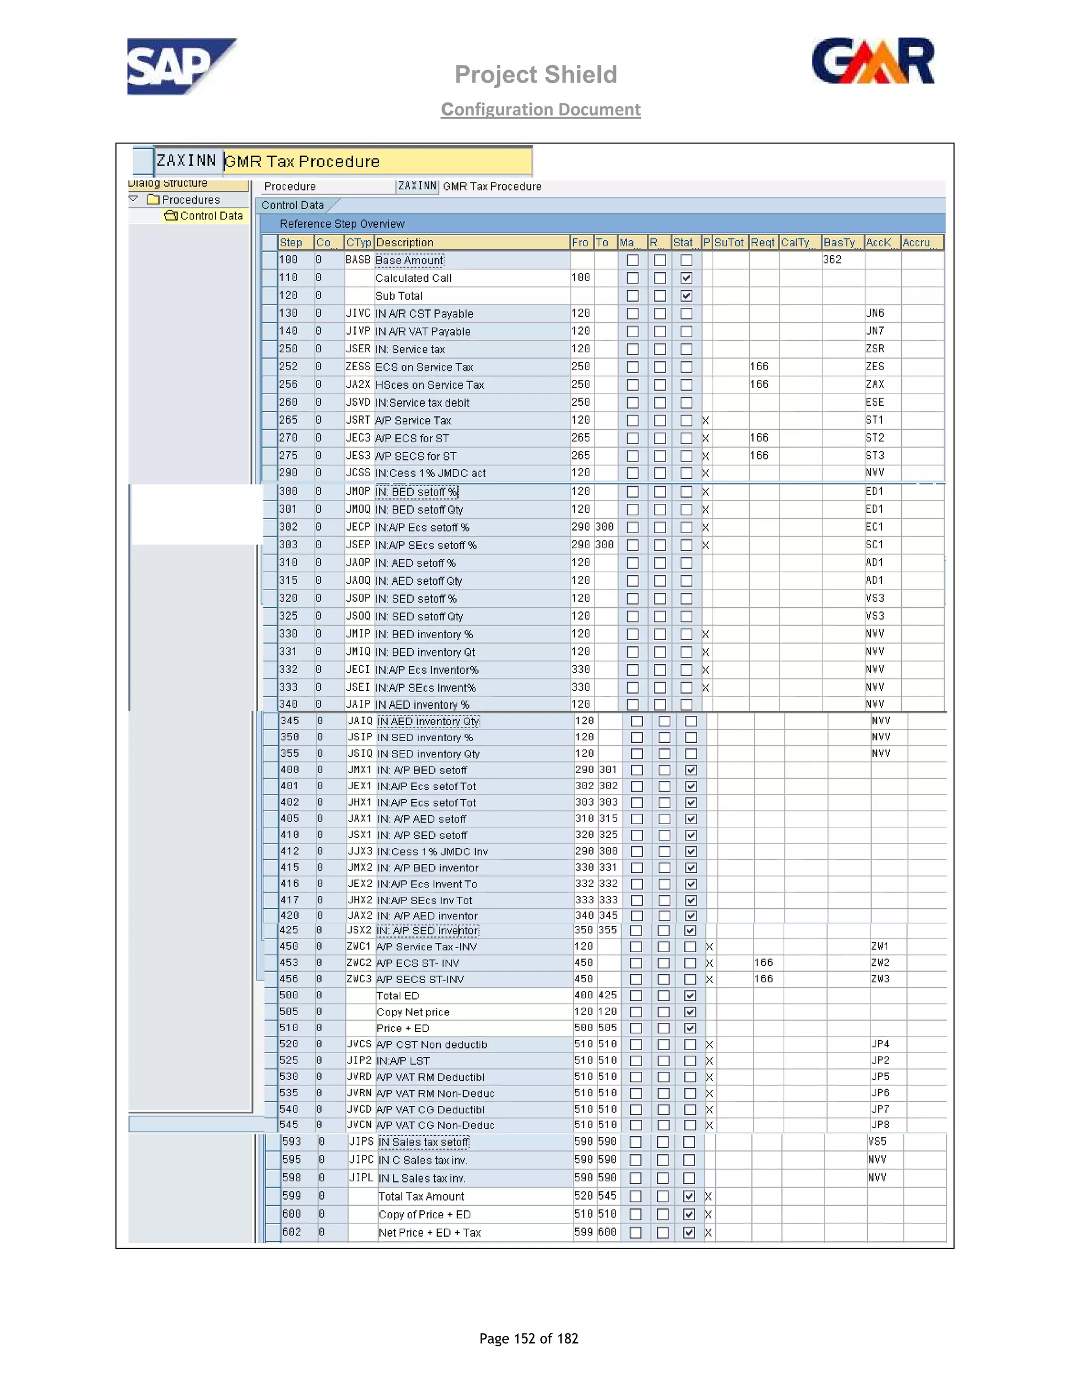
Task: Toggle Required checkbox for IN: Service tax
Action: tap(660, 349)
